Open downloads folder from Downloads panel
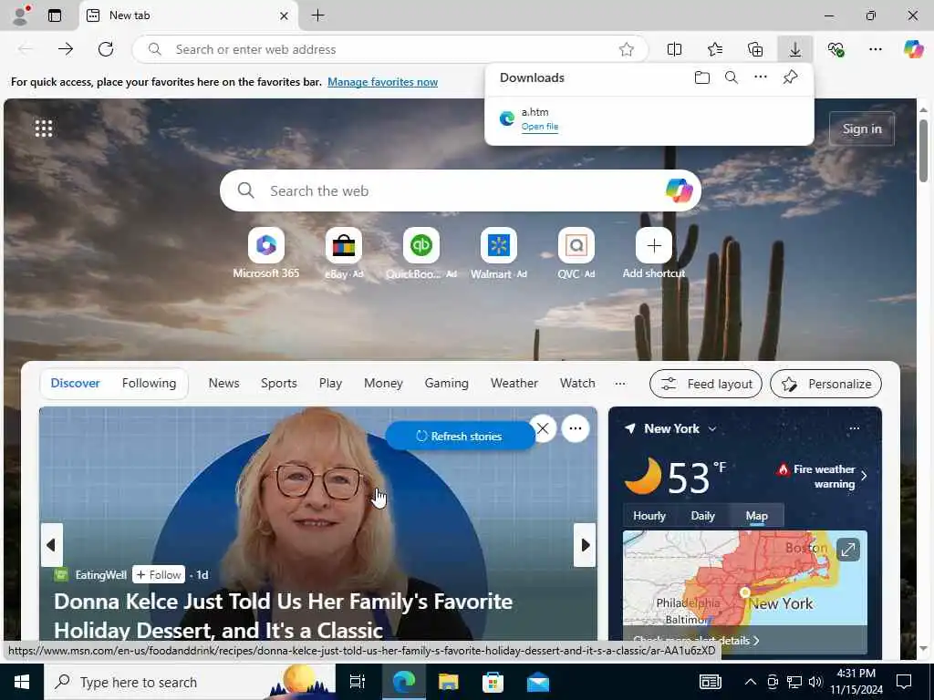The height and width of the screenshot is (700, 934). coord(702,77)
